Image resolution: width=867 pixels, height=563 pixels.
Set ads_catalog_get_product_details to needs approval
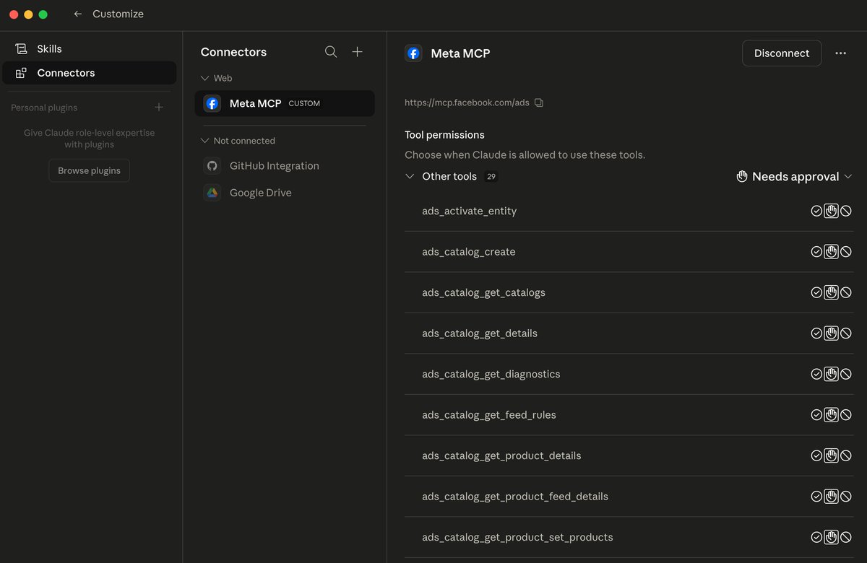832,455
